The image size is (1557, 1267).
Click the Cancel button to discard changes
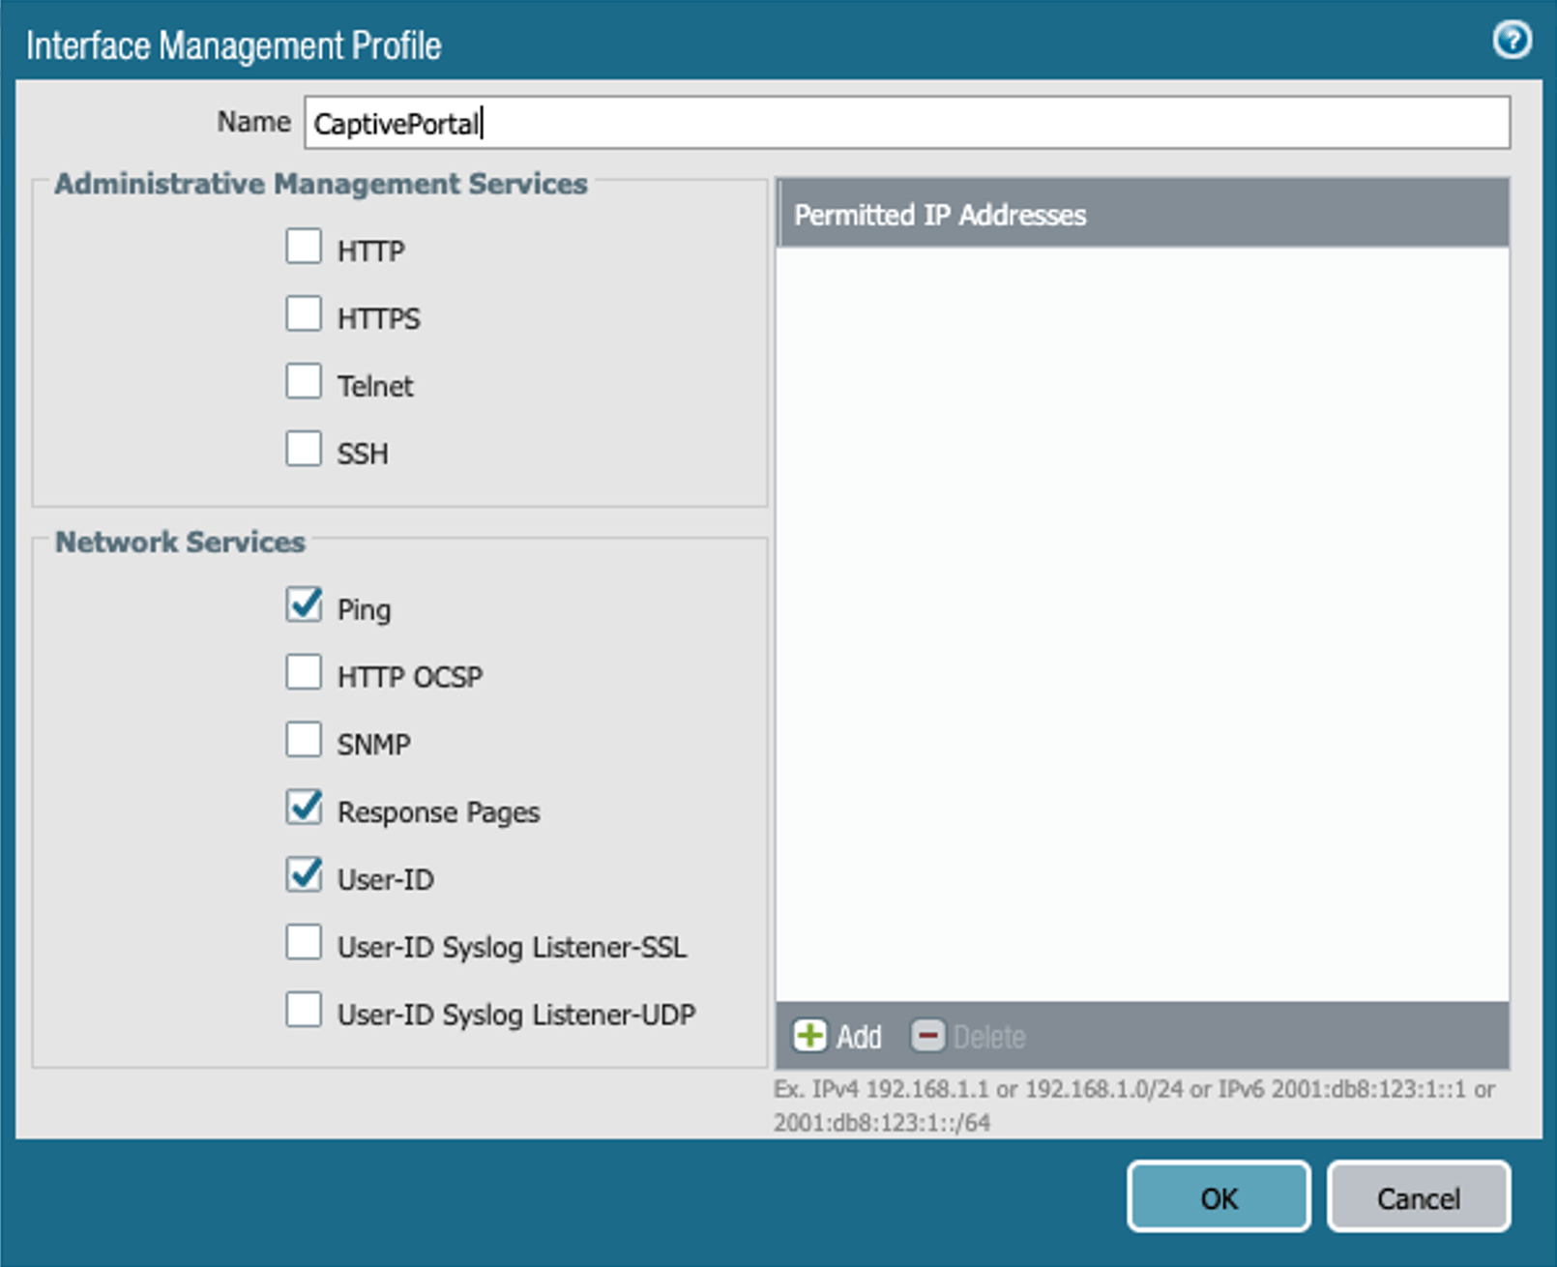click(1418, 1197)
